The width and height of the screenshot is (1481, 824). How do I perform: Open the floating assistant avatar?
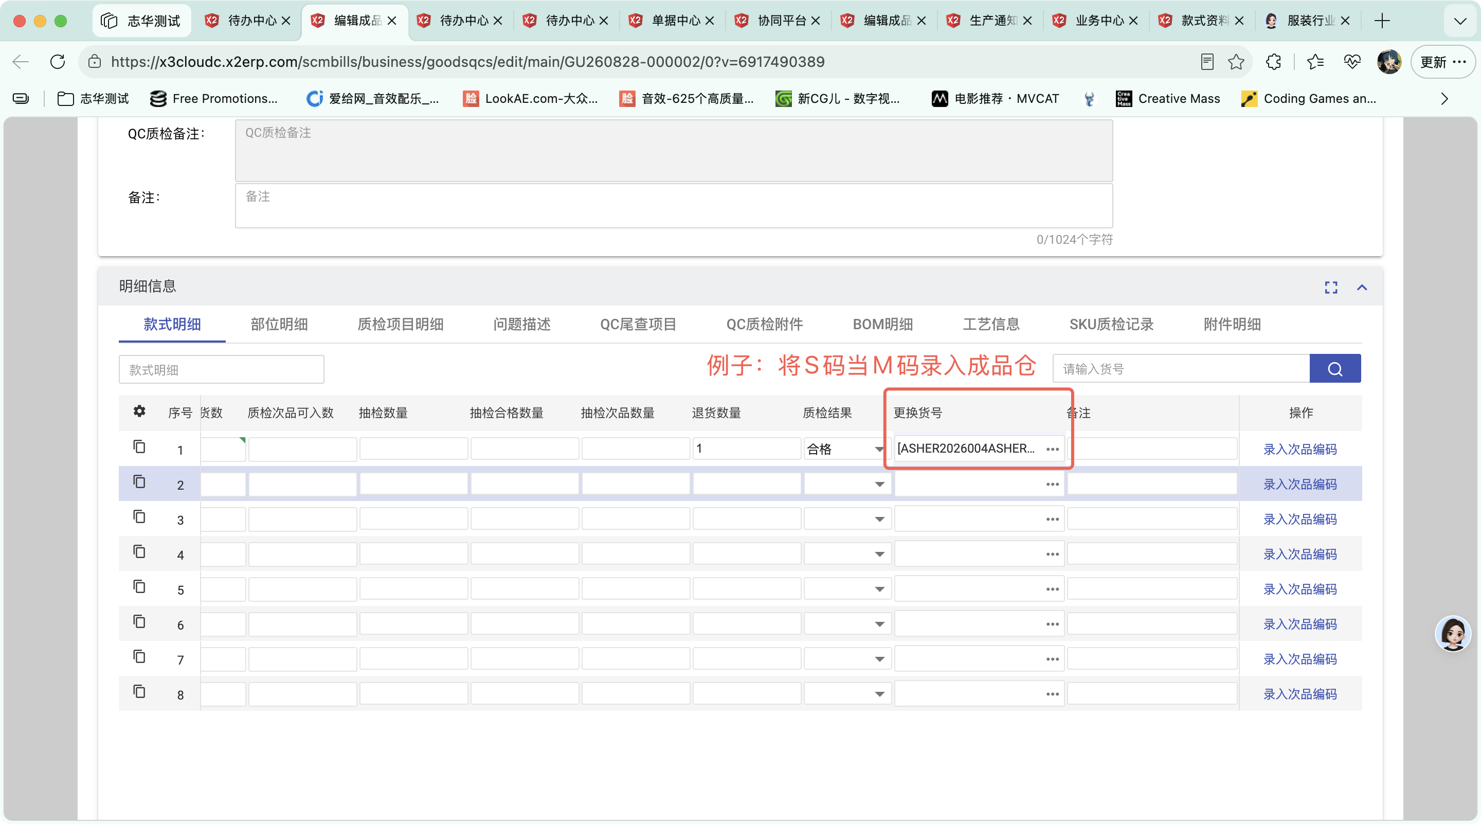(x=1453, y=634)
